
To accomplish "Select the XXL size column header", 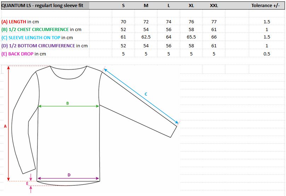I will 214,5.
